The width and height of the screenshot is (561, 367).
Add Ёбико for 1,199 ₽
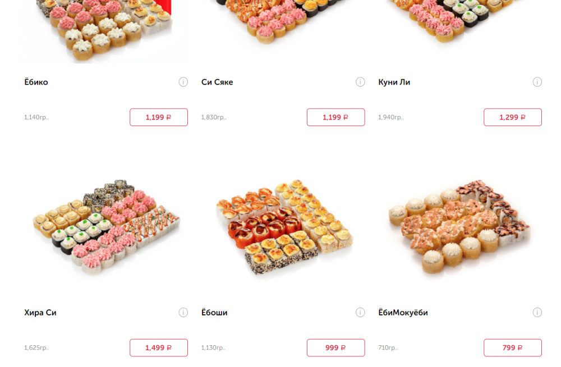(x=159, y=117)
